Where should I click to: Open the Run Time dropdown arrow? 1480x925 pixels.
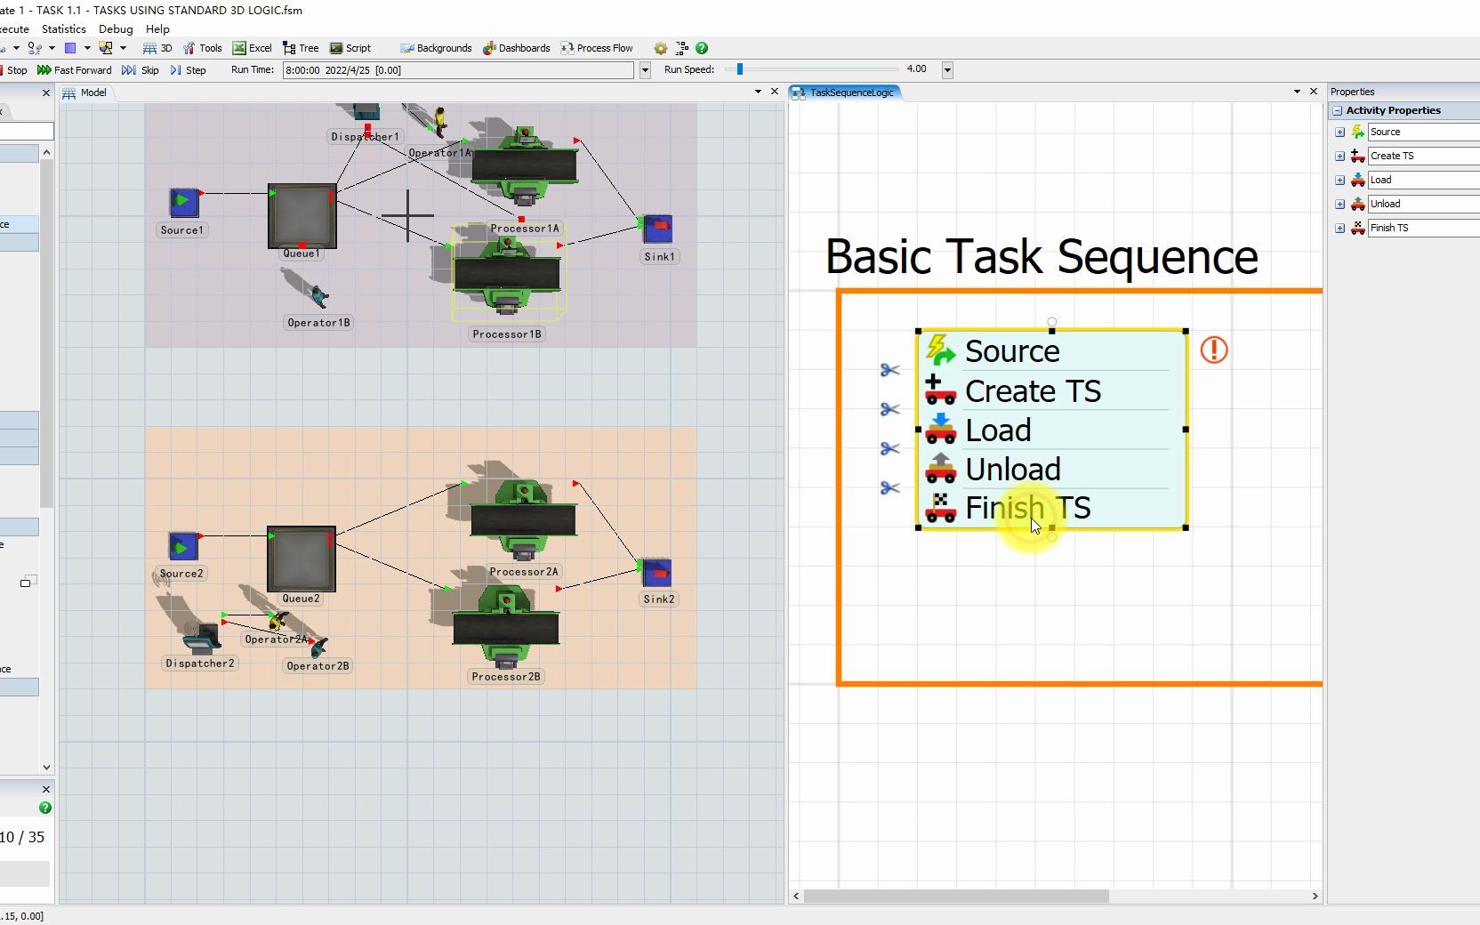click(x=644, y=69)
